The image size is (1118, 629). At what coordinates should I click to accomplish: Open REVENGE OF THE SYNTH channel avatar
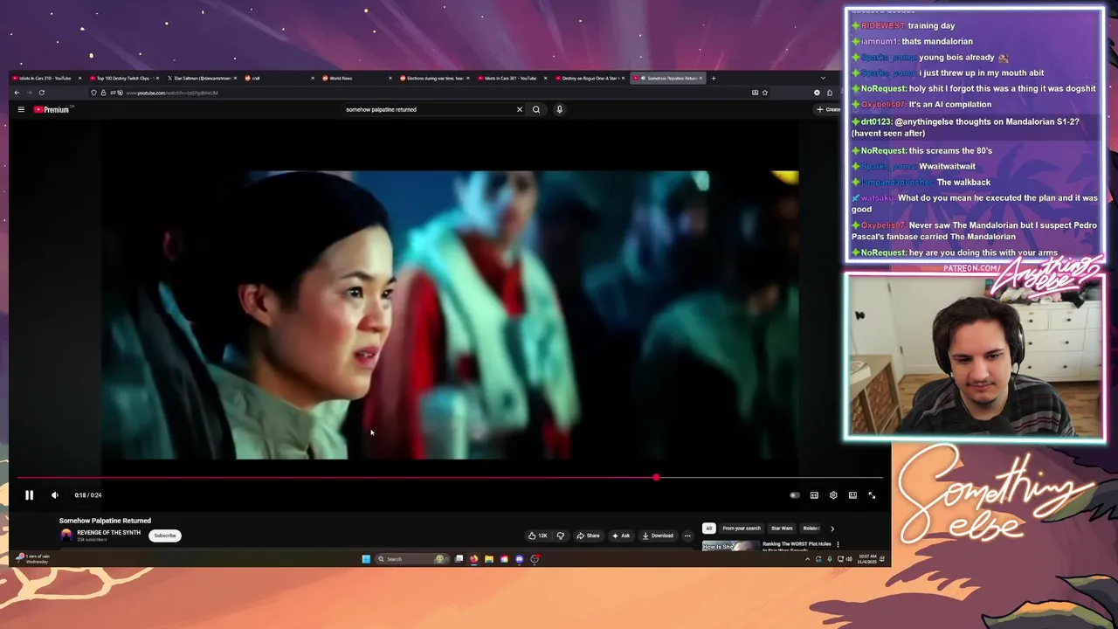66,535
